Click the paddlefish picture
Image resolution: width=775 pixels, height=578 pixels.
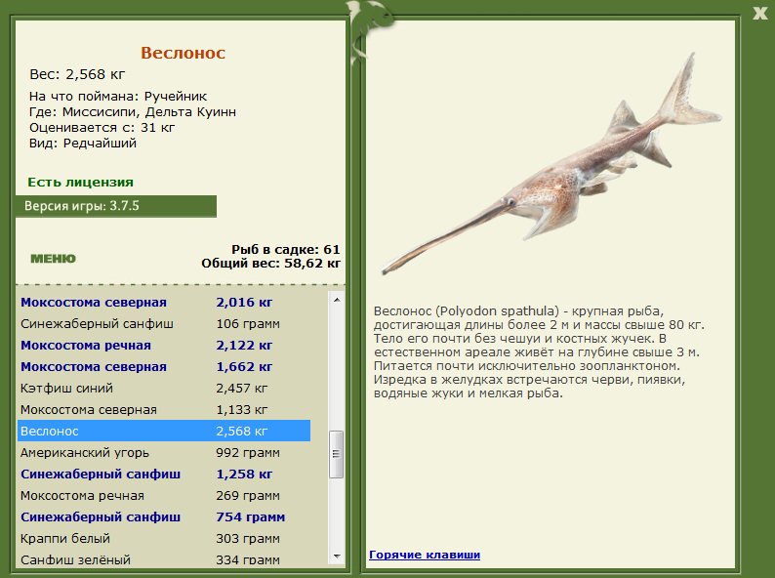(551, 163)
